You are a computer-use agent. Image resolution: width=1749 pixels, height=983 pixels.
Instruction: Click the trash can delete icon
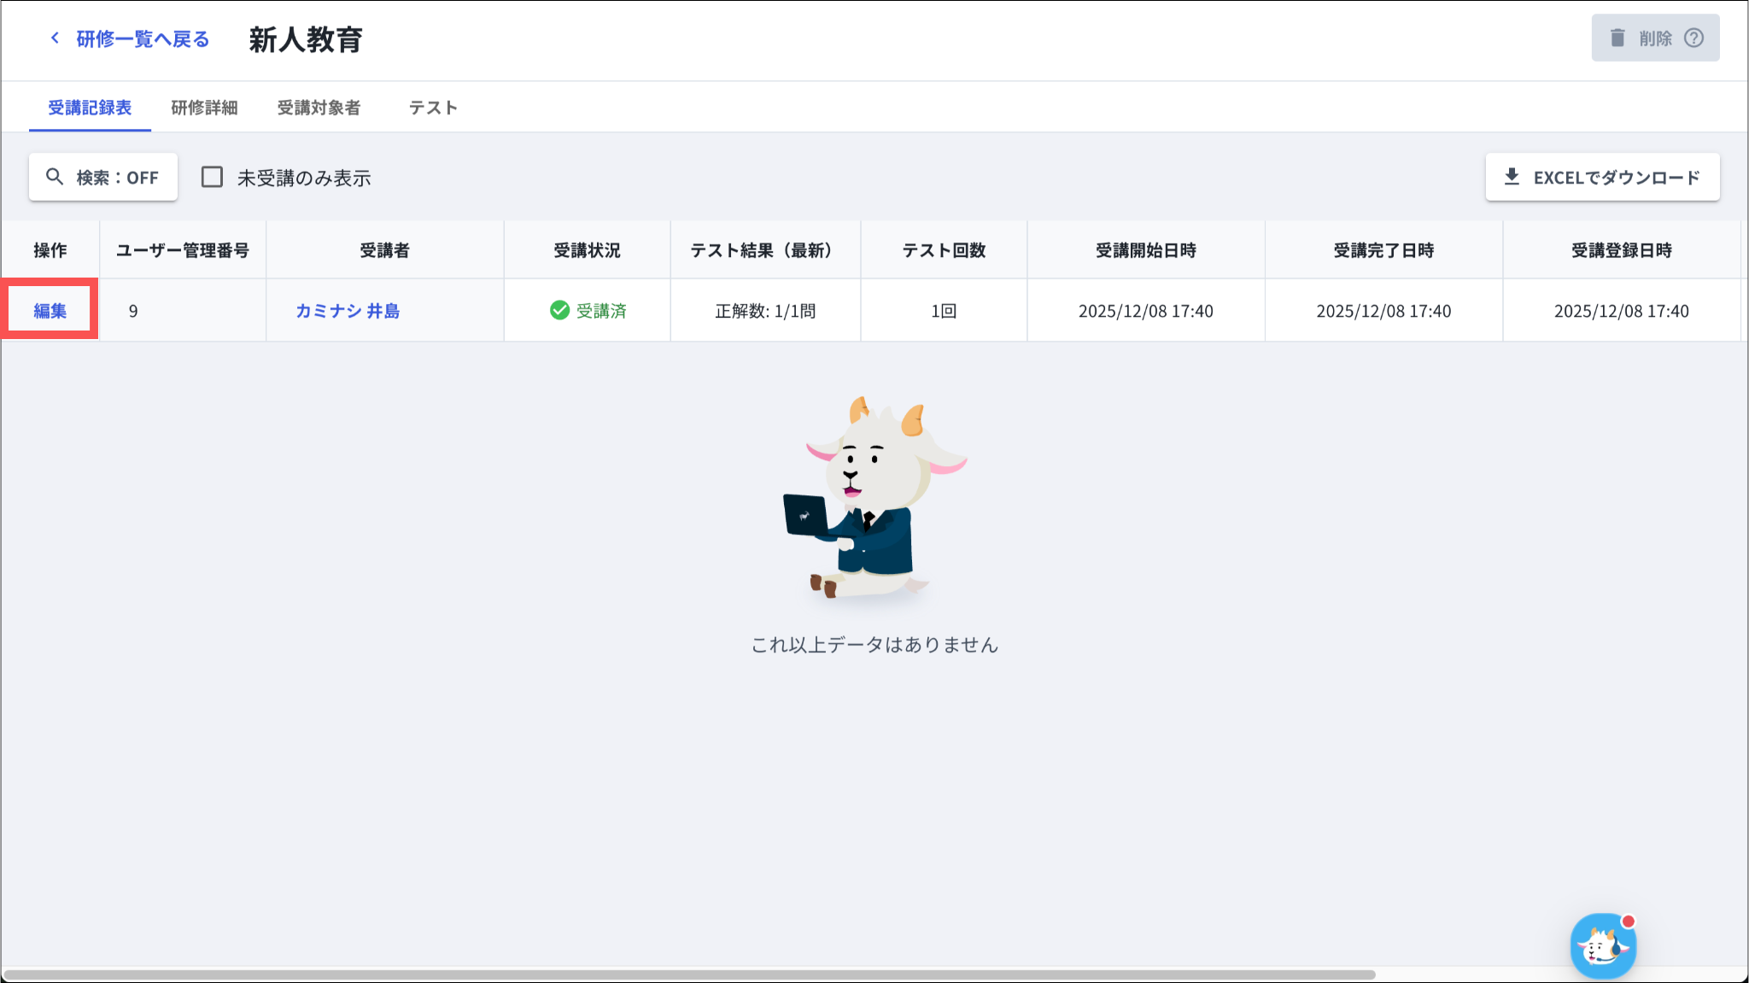[1617, 38]
